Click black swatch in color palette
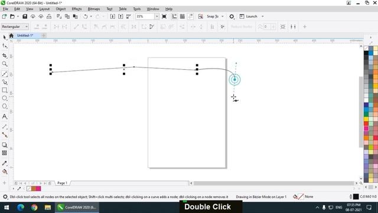The height and width of the screenshot is (213, 378). 366,53
